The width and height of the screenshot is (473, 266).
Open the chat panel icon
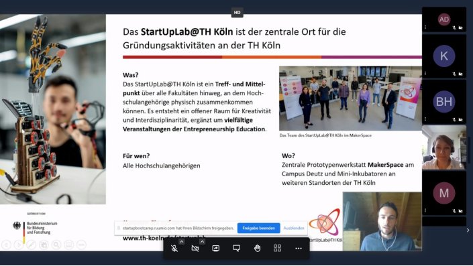[236, 248]
